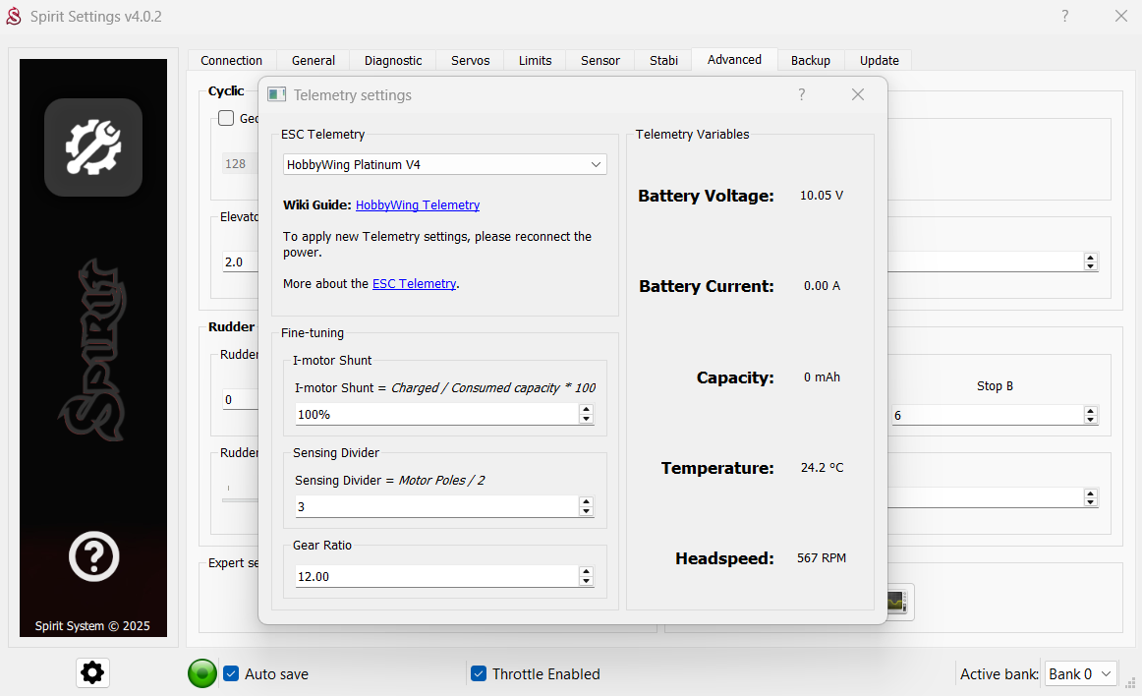Disable the Throttle Enabled checkbox

click(x=479, y=673)
